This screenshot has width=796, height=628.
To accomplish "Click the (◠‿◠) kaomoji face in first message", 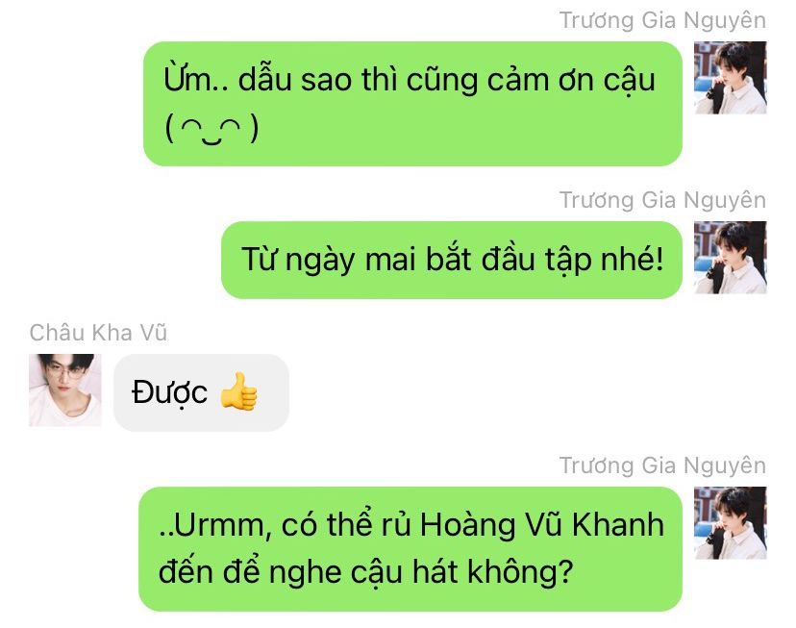I will pos(211,128).
